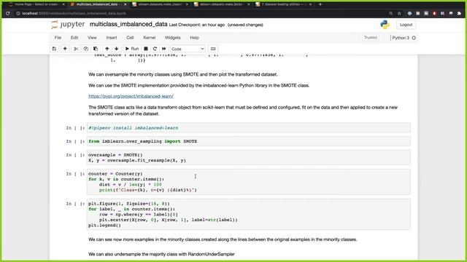Paste cells below icon
The image size is (467, 262).
pyautogui.click(x=96, y=49)
